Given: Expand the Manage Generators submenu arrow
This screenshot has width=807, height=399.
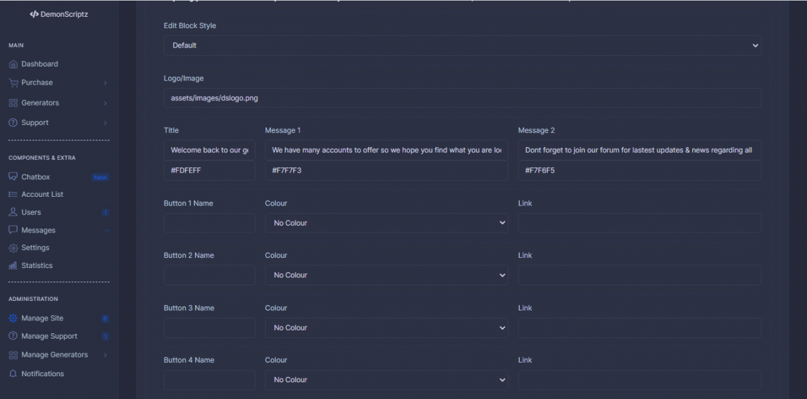Looking at the screenshot, I should pyautogui.click(x=105, y=355).
